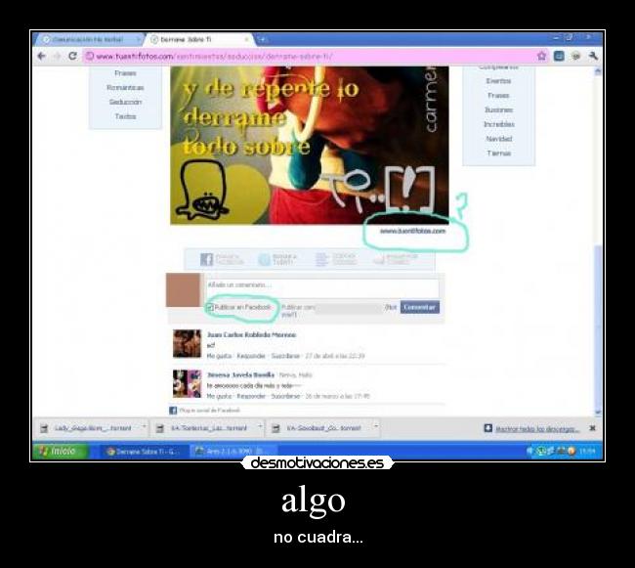Open the Frases category in left sidebar

[125, 73]
